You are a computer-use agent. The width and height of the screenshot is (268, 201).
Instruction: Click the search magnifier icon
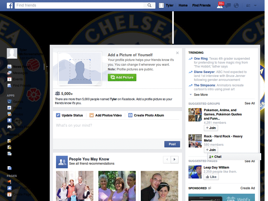pyautogui.click(x=149, y=5)
